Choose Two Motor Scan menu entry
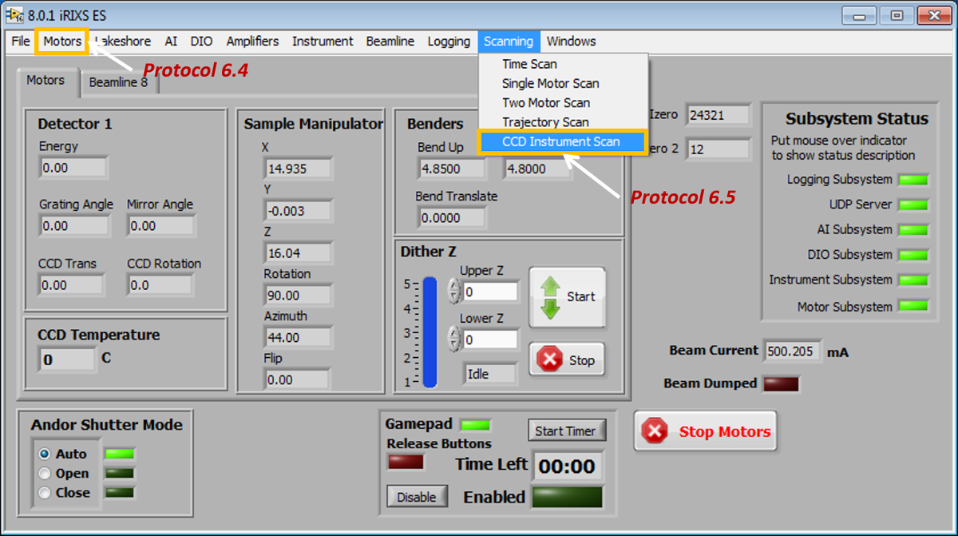Image resolution: width=958 pixels, height=536 pixels. (x=563, y=102)
